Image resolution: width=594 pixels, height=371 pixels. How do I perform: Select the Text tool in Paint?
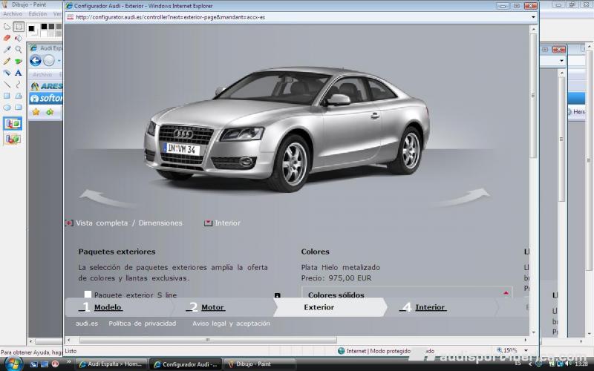click(19, 73)
